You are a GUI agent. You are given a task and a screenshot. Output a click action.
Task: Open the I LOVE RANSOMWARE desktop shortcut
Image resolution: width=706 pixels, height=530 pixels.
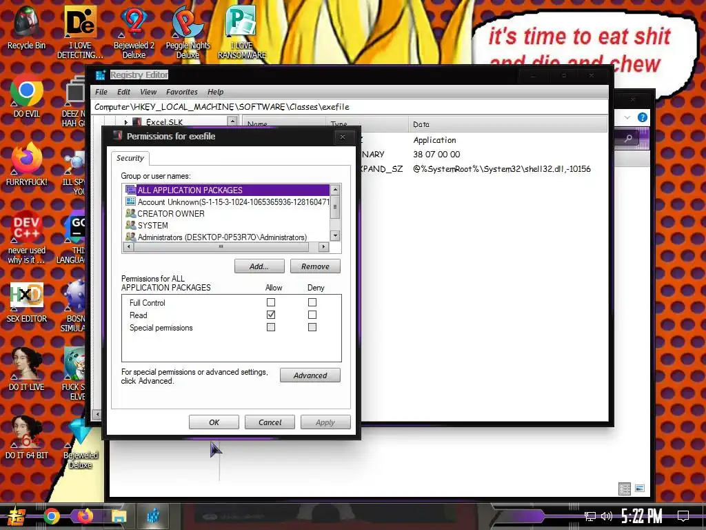pos(242,32)
